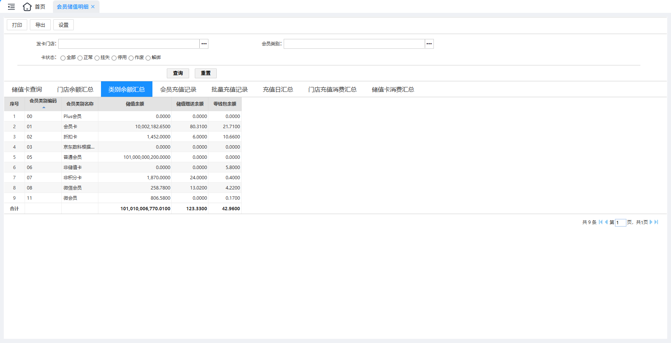Click gift balance total 123.3300

(x=197, y=209)
